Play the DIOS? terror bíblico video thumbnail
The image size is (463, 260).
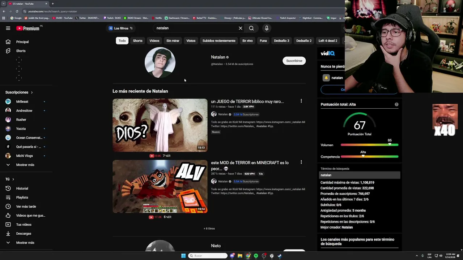tap(160, 125)
